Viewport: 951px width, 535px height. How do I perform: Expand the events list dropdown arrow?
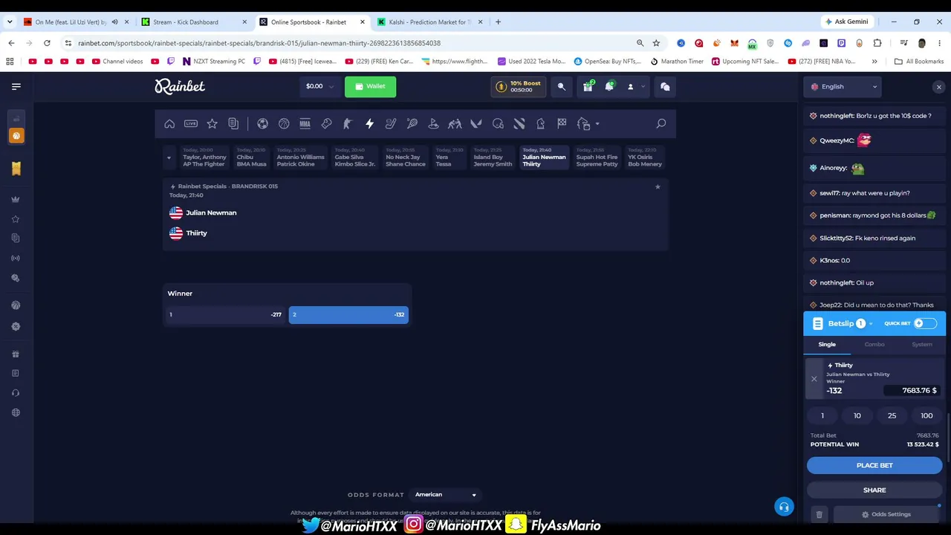(169, 158)
